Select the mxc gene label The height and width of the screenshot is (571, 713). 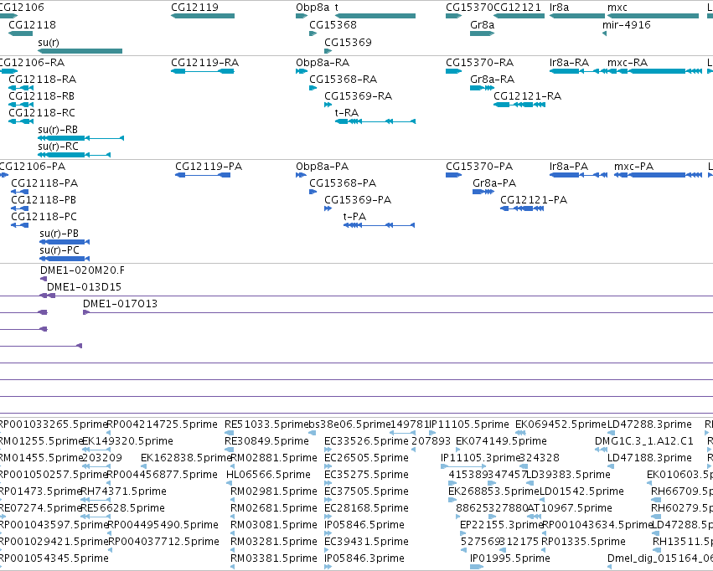[x=617, y=8]
